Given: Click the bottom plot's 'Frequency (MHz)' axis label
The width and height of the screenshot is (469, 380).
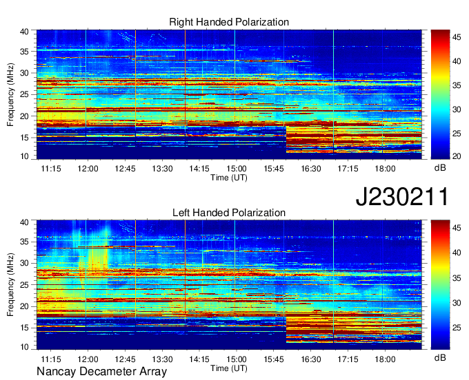Looking at the screenshot, I should point(10,285).
